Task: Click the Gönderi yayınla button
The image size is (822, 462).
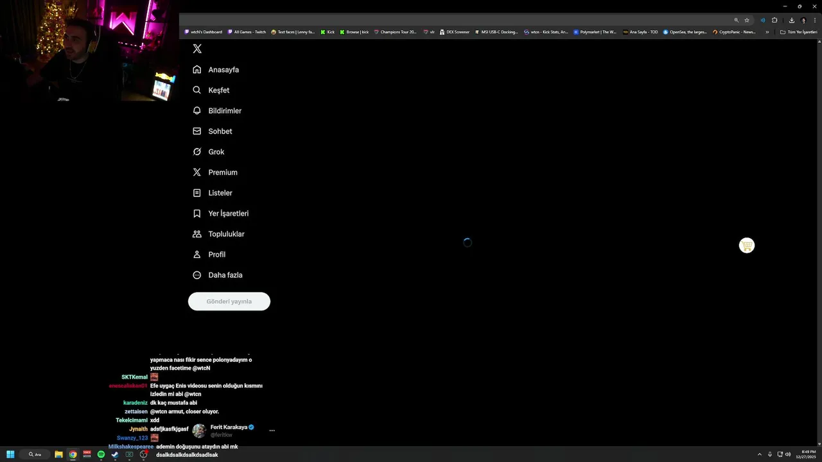Action: (x=229, y=301)
